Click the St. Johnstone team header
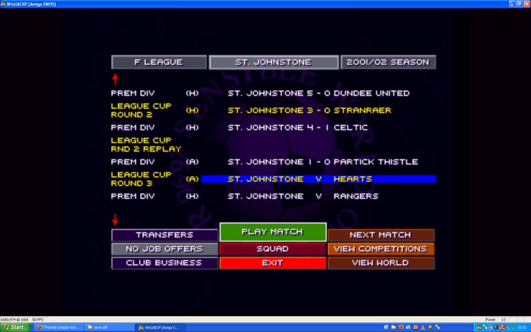This screenshot has width=531, height=332. tap(273, 62)
